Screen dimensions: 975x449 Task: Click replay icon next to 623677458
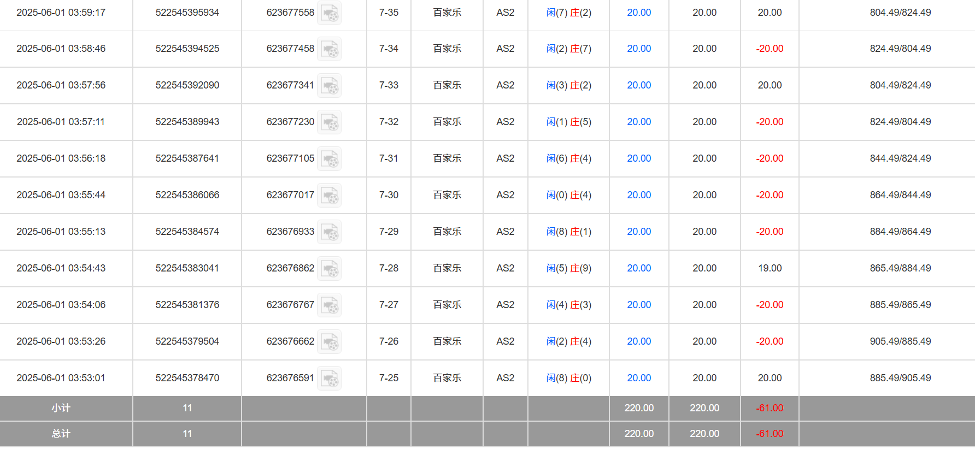point(330,49)
